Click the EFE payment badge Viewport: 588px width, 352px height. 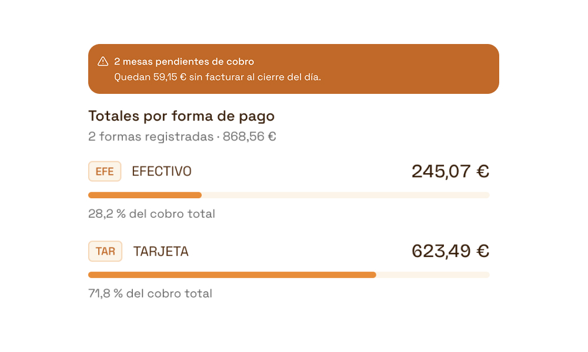tap(105, 171)
